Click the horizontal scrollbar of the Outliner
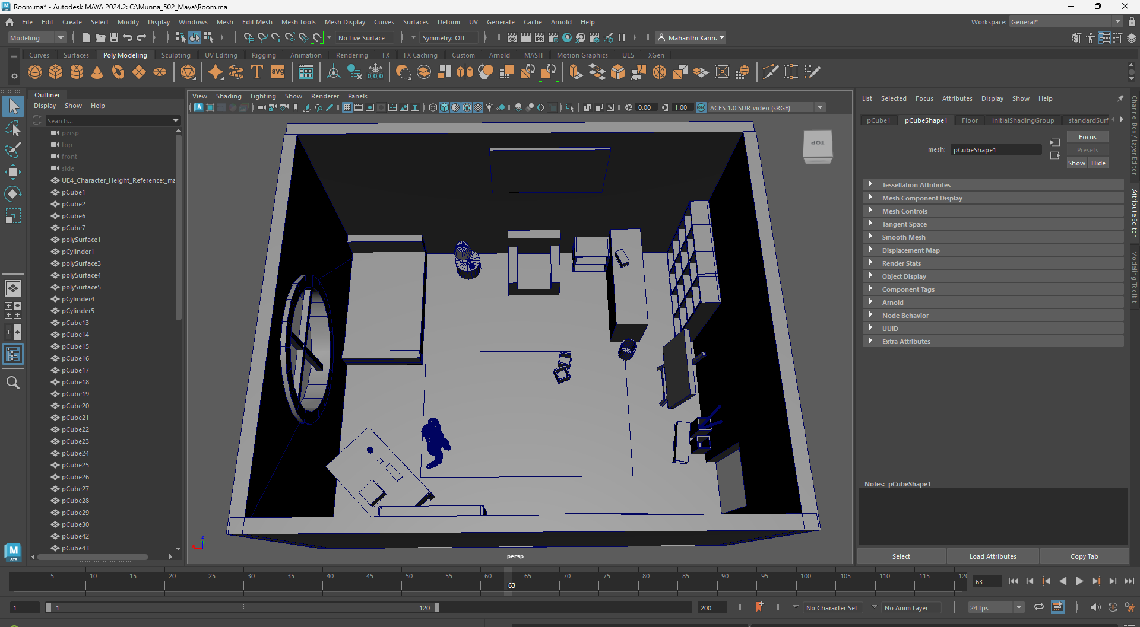 [x=92, y=557]
